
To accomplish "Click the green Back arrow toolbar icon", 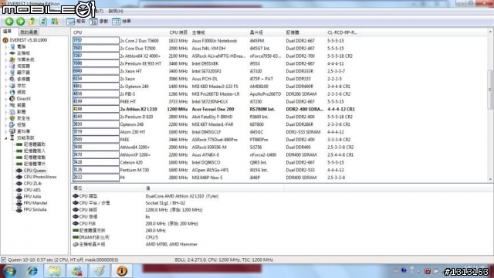I will pos(9,22).
